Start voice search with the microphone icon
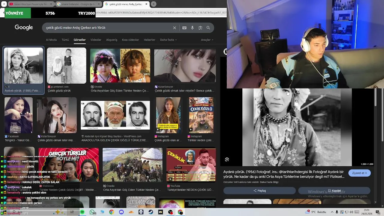 point(192,28)
